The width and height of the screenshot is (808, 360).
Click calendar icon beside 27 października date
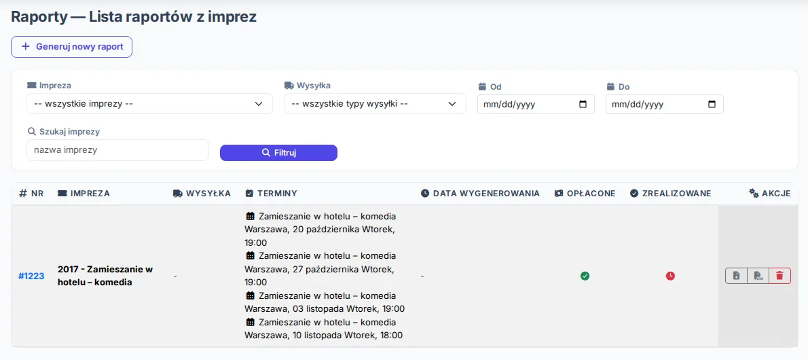pyautogui.click(x=251, y=255)
